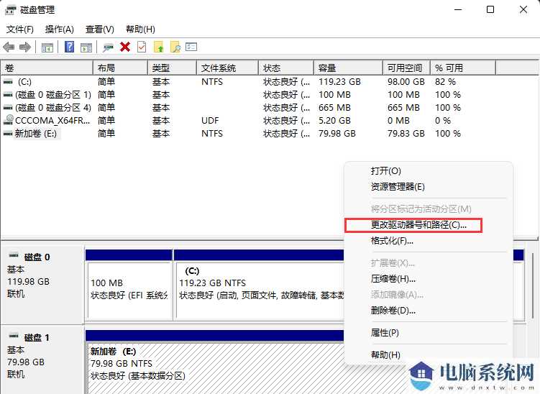Select the 磁盘 0 disk label block
This screenshot has height=394, width=540.
42,284
